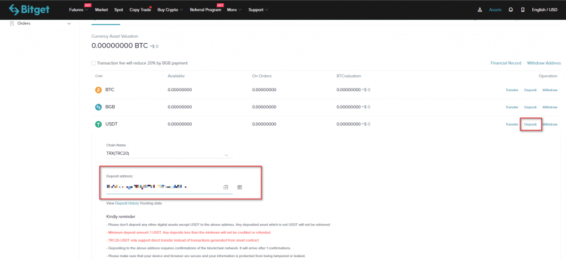The height and width of the screenshot is (261, 566).
Task: Click Transfer in the BGB row
Action: [x=512, y=107]
